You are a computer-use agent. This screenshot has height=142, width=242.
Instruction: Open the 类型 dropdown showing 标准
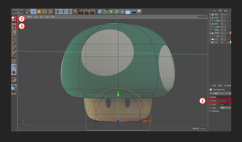[225, 108]
